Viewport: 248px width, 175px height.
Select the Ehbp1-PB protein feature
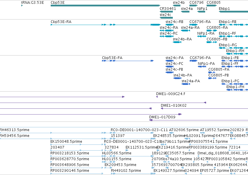(x=235, y=61)
